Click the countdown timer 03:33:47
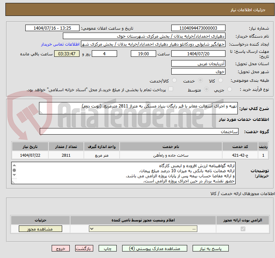The image size is (275, 258). 66,54
